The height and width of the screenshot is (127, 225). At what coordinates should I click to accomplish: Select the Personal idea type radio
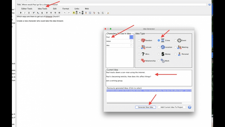point(175,54)
